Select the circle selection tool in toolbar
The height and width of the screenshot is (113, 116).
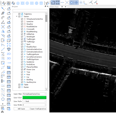27,3
